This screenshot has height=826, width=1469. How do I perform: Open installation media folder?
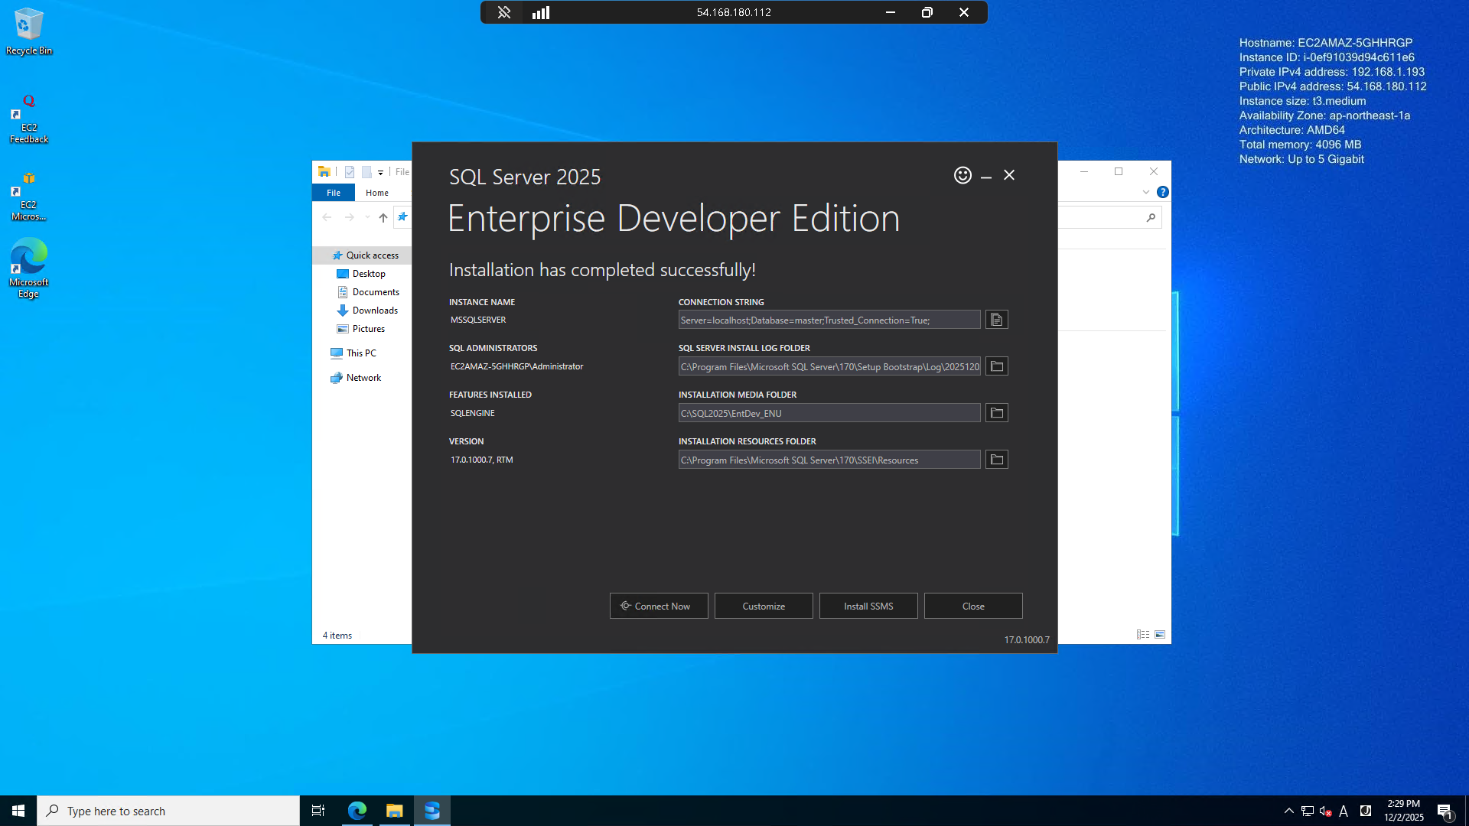click(x=996, y=413)
